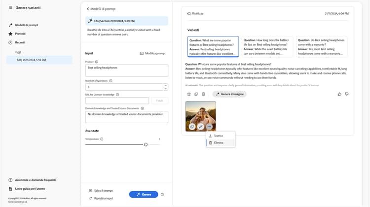Give thumbs down feedback
This screenshot has height=207, width=370.
[x=347, y=94]
